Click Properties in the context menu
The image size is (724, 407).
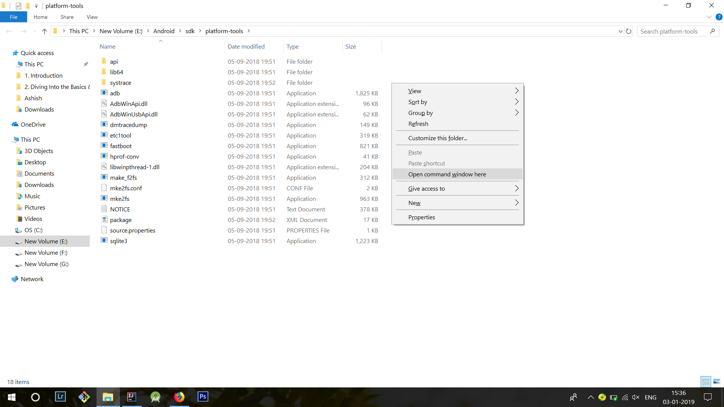tap(422, 217)
